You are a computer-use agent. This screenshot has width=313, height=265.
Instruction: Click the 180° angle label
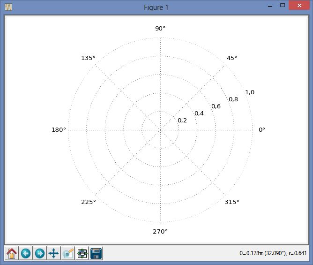pos(59,130)
